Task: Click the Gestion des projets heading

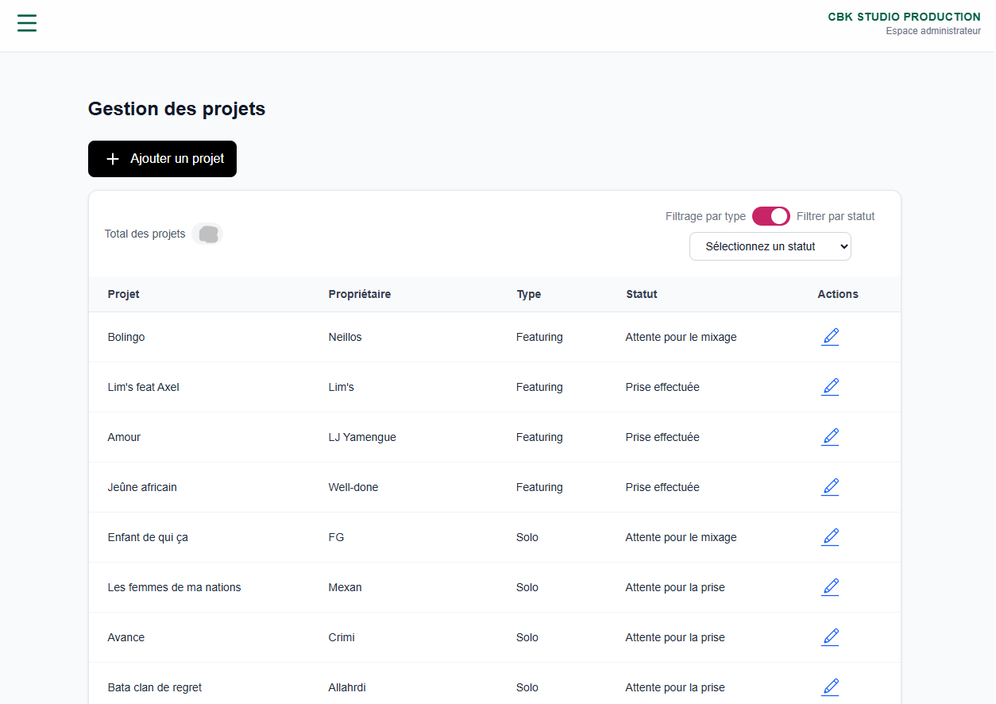Action: pos(176,109)
